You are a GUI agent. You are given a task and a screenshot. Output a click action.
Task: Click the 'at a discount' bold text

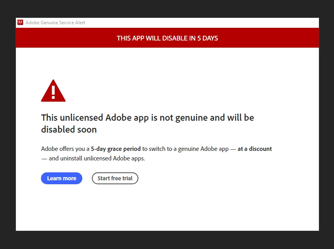(255, 149)
